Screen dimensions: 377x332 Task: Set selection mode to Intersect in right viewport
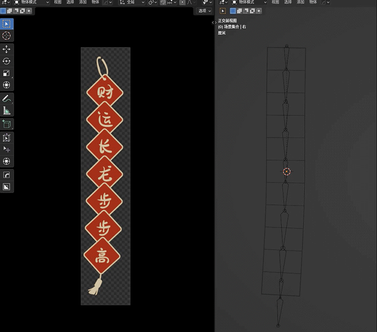[259, 11]
